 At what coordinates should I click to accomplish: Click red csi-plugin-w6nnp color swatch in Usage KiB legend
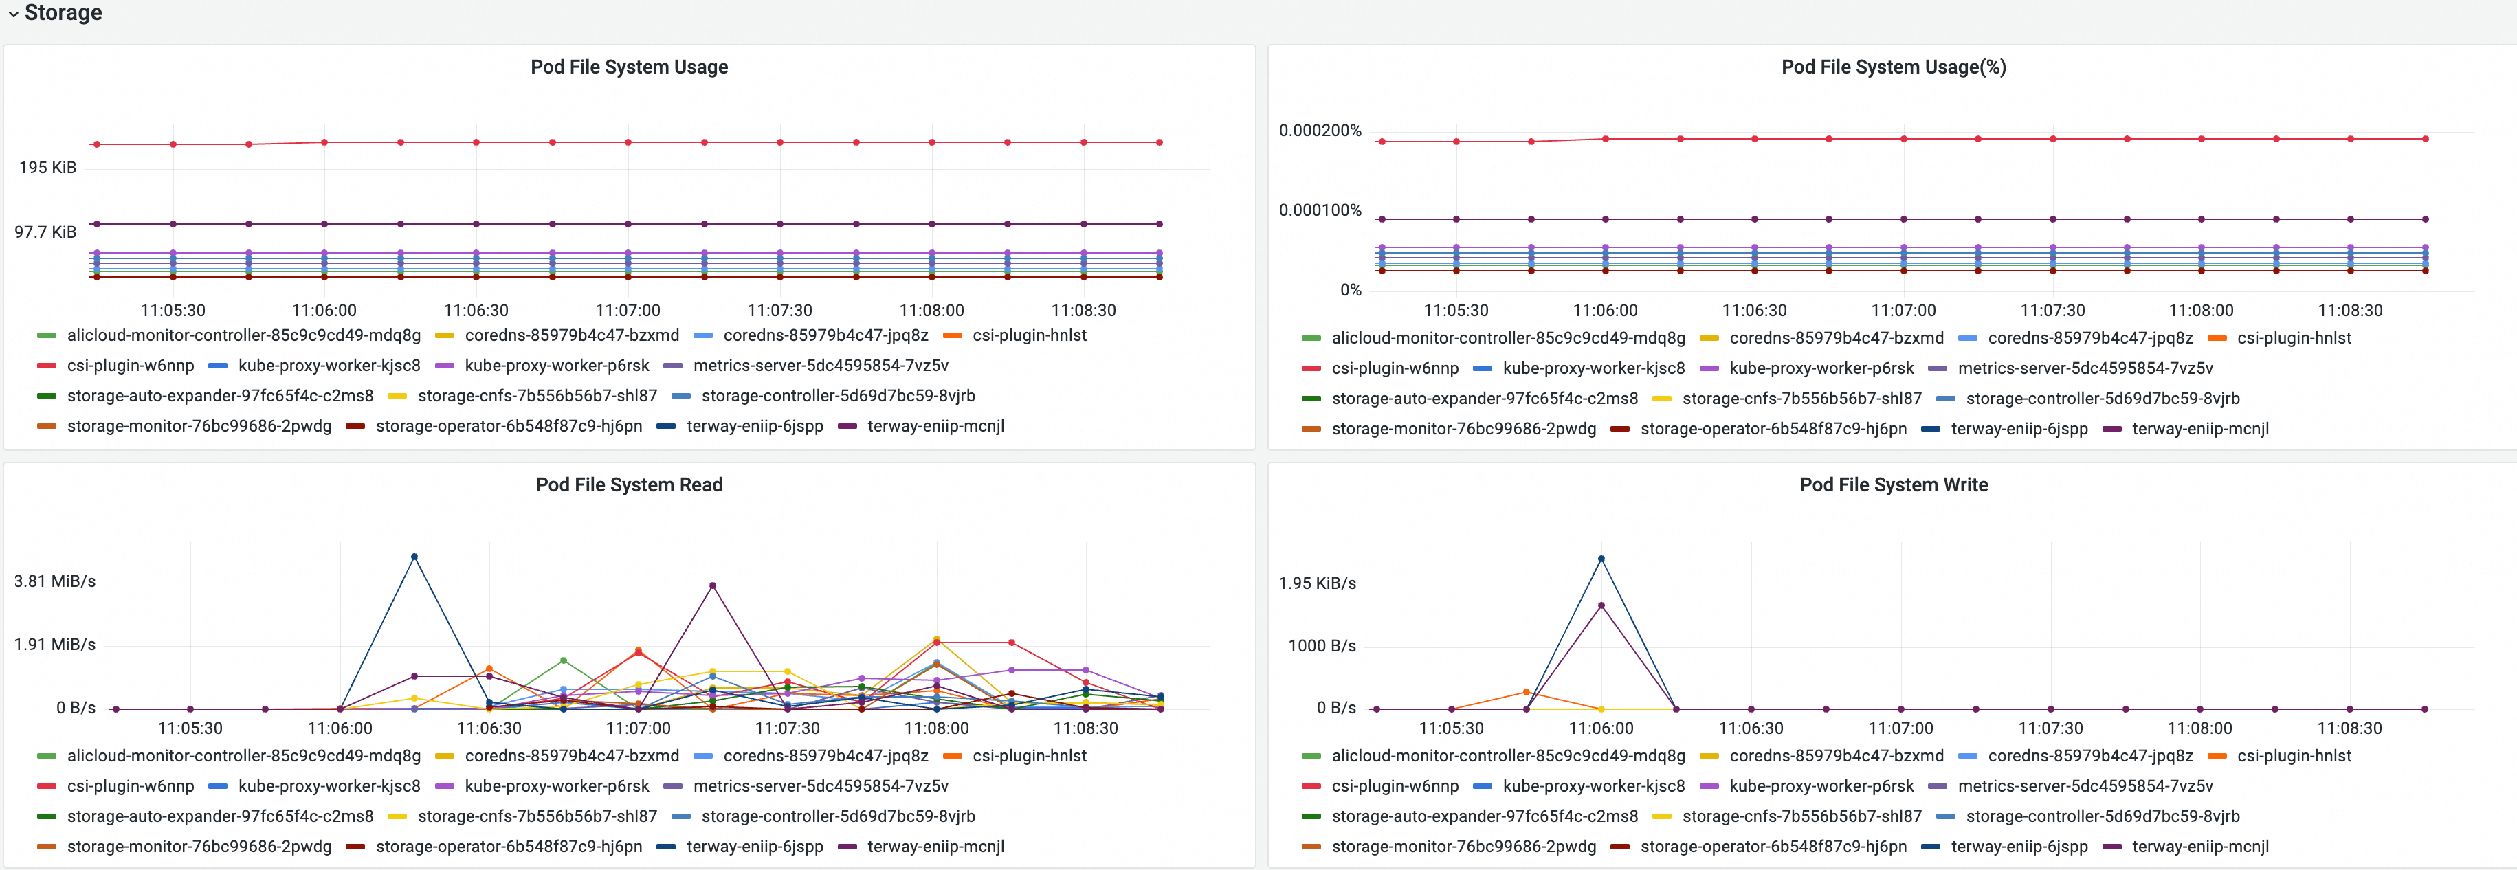tap(46, 366)
